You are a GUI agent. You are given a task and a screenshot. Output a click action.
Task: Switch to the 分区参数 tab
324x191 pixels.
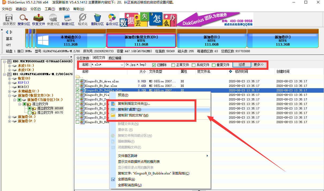click(83, 58)
